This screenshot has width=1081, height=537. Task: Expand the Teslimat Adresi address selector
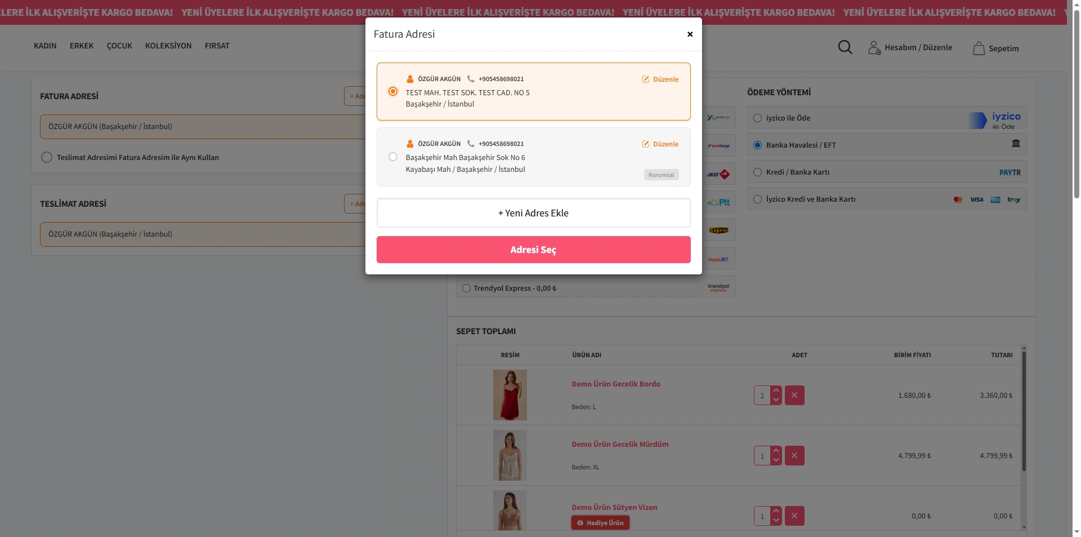pos(203,234)
